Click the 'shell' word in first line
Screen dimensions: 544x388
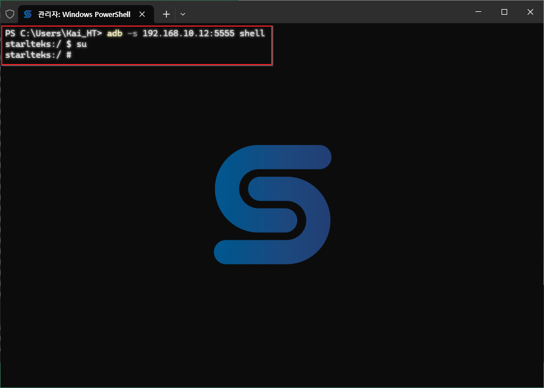click(252, 33)
